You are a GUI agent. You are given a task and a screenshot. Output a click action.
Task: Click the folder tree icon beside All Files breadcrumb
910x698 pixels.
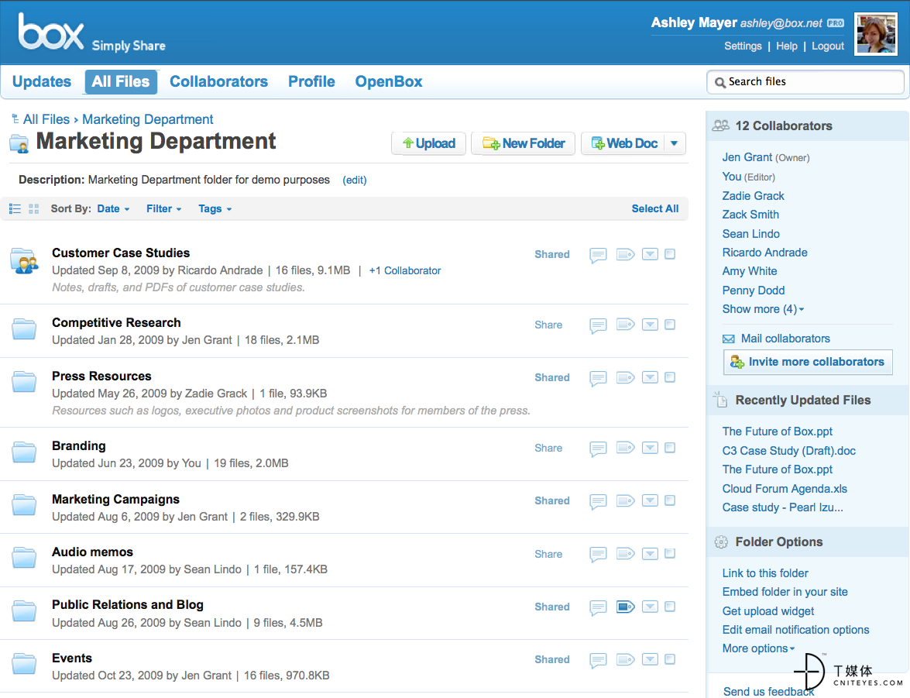click(x=15, y=119)
